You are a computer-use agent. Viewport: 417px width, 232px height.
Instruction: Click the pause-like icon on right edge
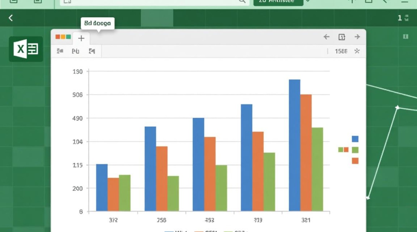(x=406, y=37)
